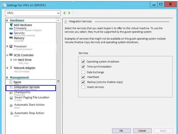This screenshot has height=134, width=178.
Task: Maximize the Settings for VM1 window
Action: [161, 5]
